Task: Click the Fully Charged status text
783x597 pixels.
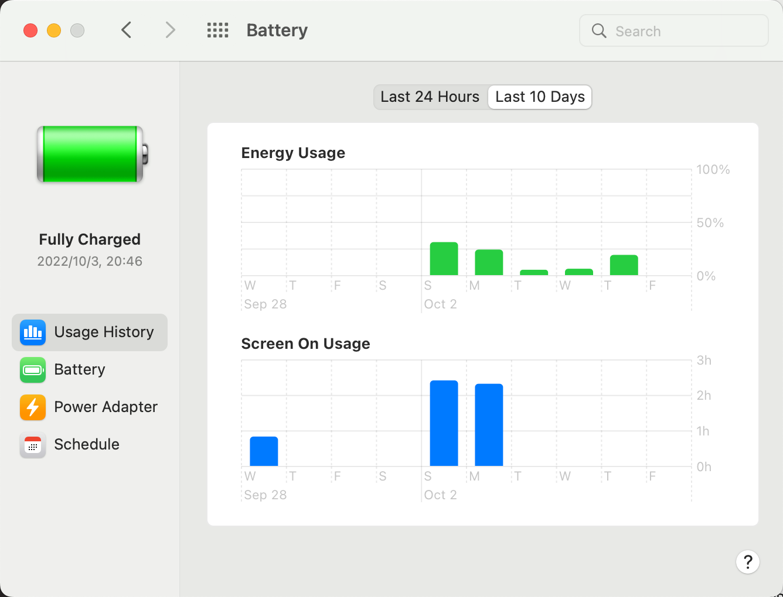Action: coord(90,239)
